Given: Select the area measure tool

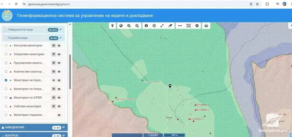Looking at the screenshot, I should [x=189, y=26].
